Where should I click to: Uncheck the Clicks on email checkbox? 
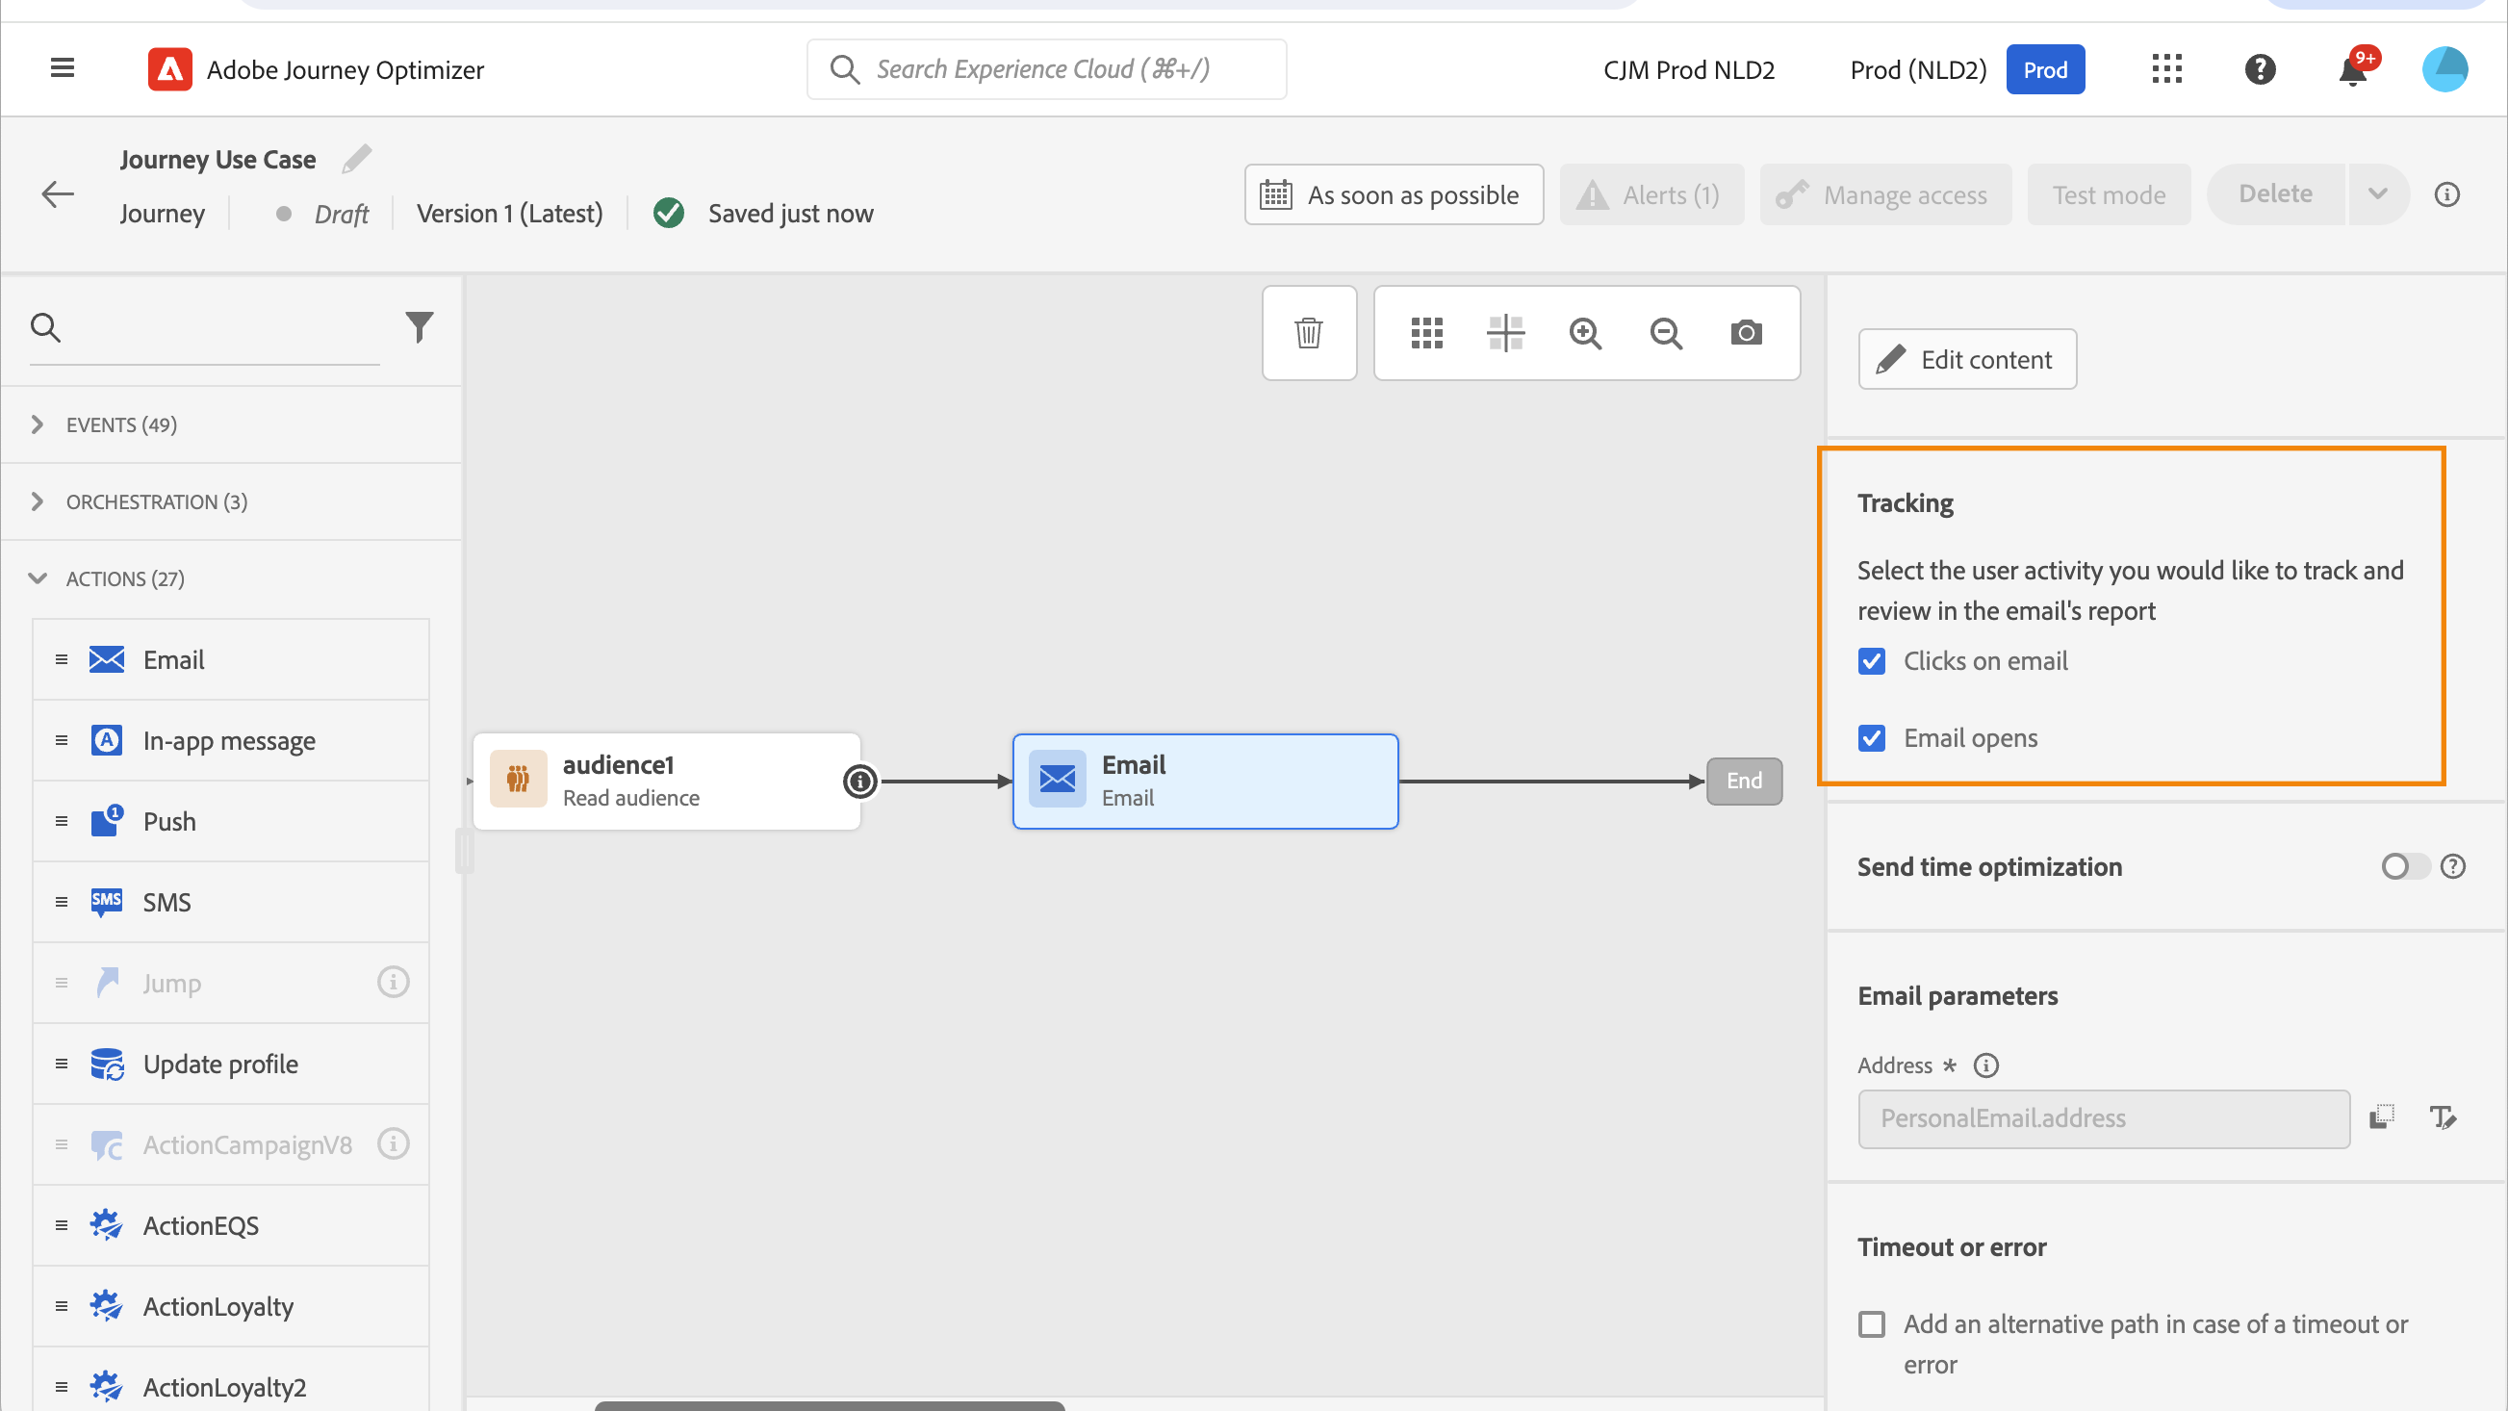pyautogui.click(x=1871, y=661)
